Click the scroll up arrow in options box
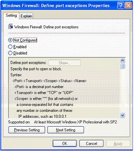This screenshot has height=152, width=134. (122, 60)
